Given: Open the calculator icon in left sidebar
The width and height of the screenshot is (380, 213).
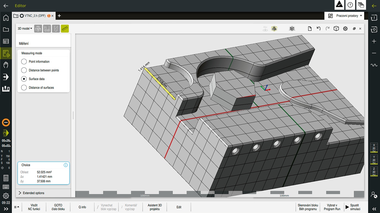Looking at the screenshot, I should [x=6, y=178].
